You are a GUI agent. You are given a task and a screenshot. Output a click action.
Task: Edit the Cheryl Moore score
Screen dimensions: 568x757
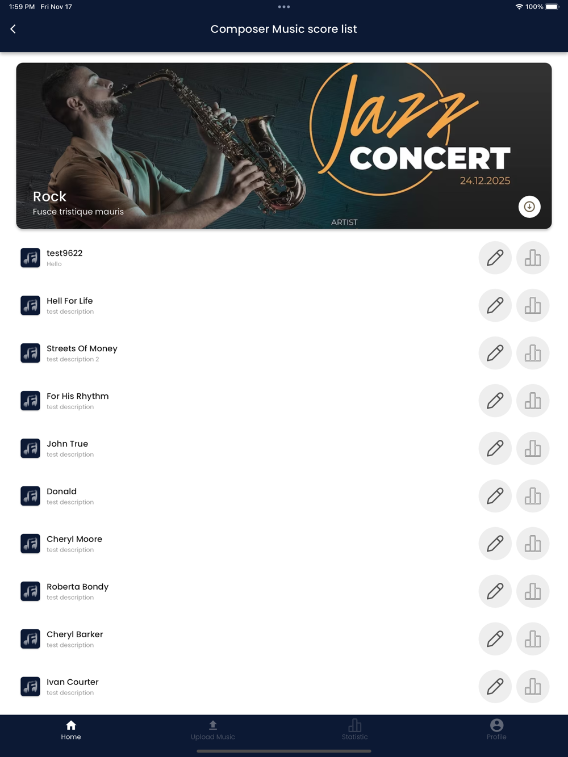(495, 544)
